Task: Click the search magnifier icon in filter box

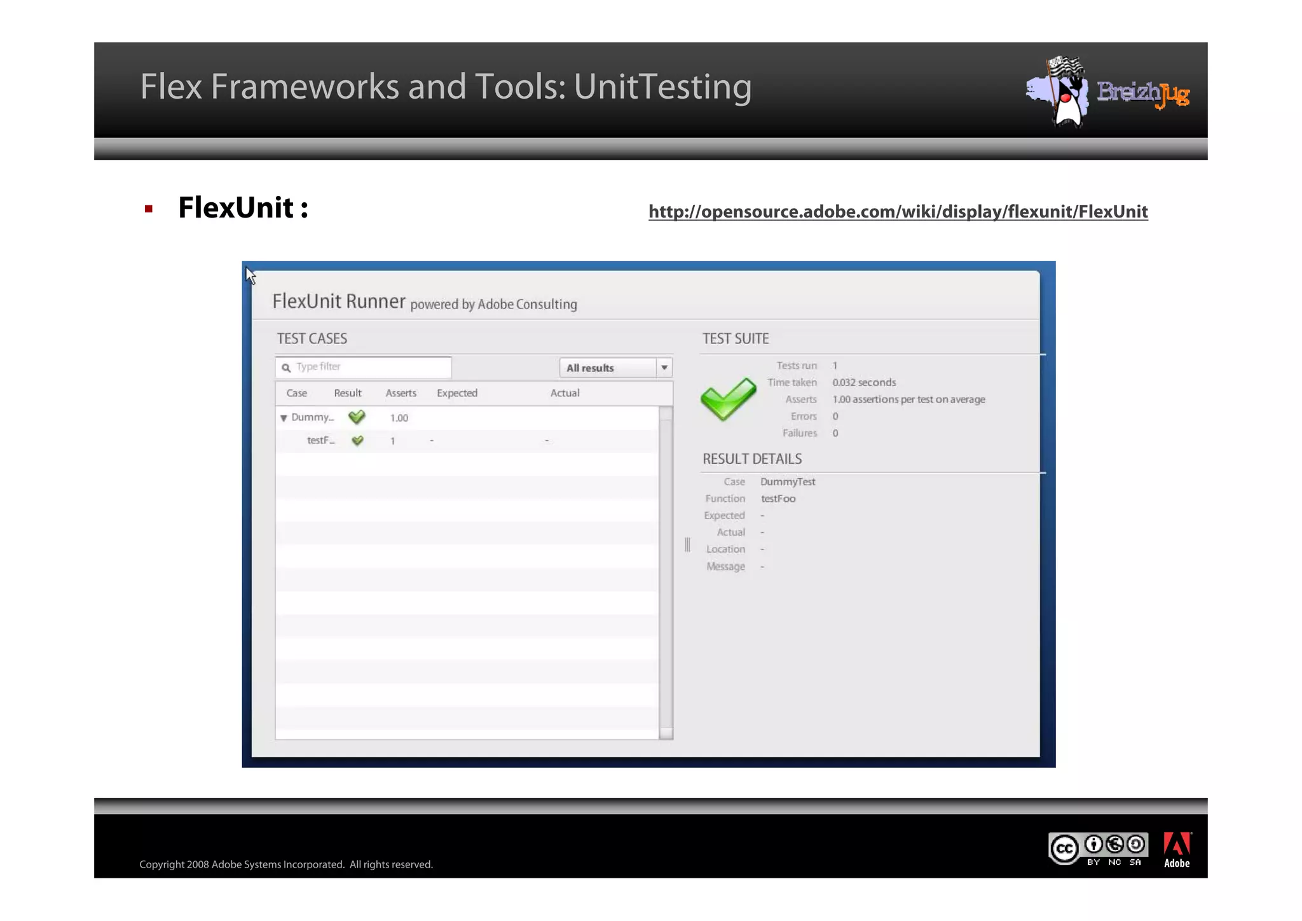Action: click(286, 368)
